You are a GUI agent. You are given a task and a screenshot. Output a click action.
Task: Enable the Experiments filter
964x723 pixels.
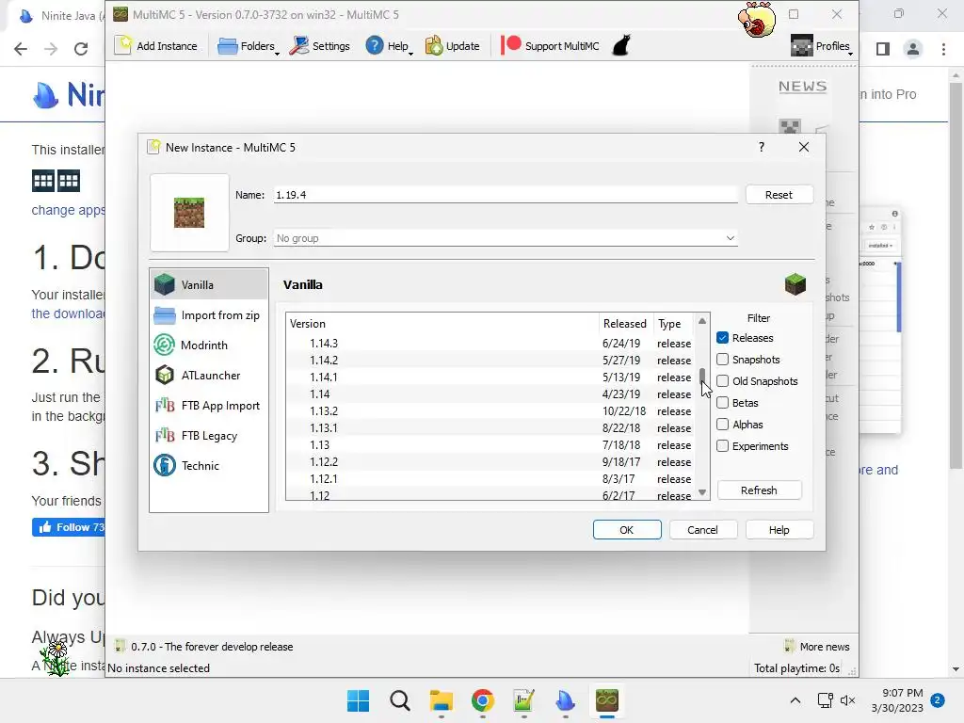point(723,445)
